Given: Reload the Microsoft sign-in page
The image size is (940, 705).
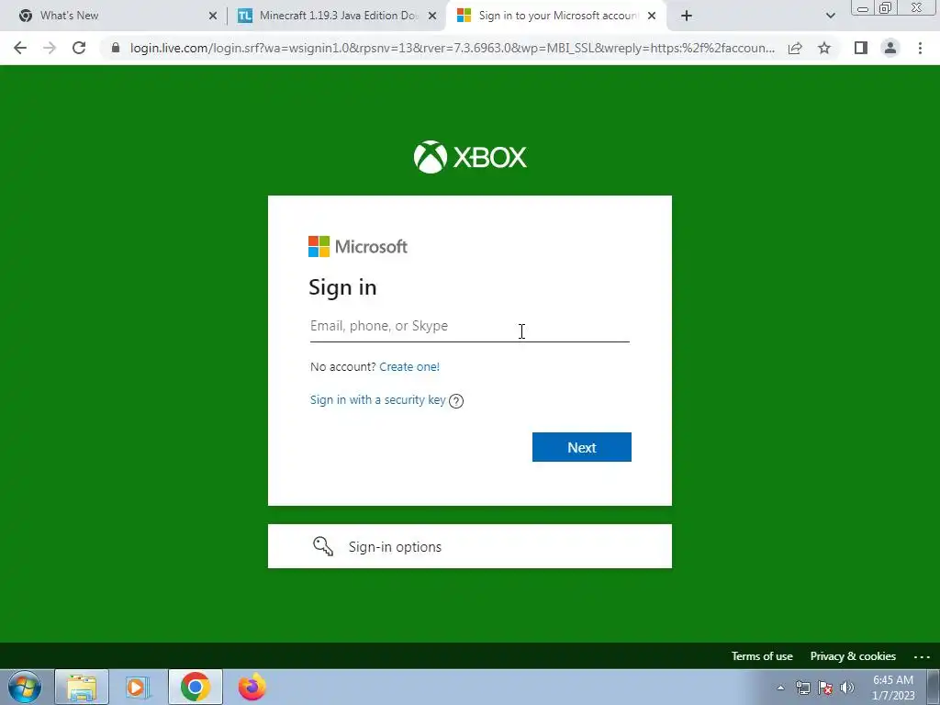Looking at the screenshot, I should click(x=79, y=48).
